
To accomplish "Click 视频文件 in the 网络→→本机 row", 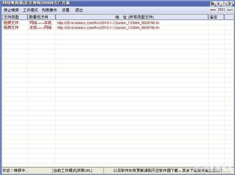I will (x=11, y=23).
